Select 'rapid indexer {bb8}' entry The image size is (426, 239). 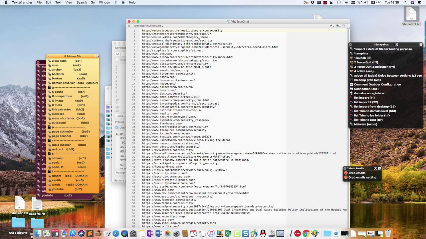69,145
